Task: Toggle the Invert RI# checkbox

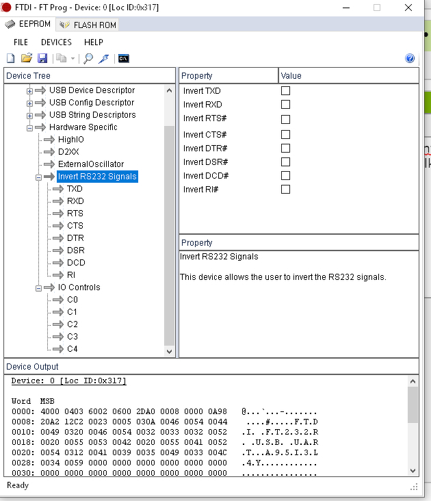Action: point(285,190)
